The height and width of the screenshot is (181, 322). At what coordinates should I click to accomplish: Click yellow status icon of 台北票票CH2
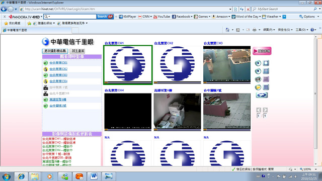[x=46, y=69]
